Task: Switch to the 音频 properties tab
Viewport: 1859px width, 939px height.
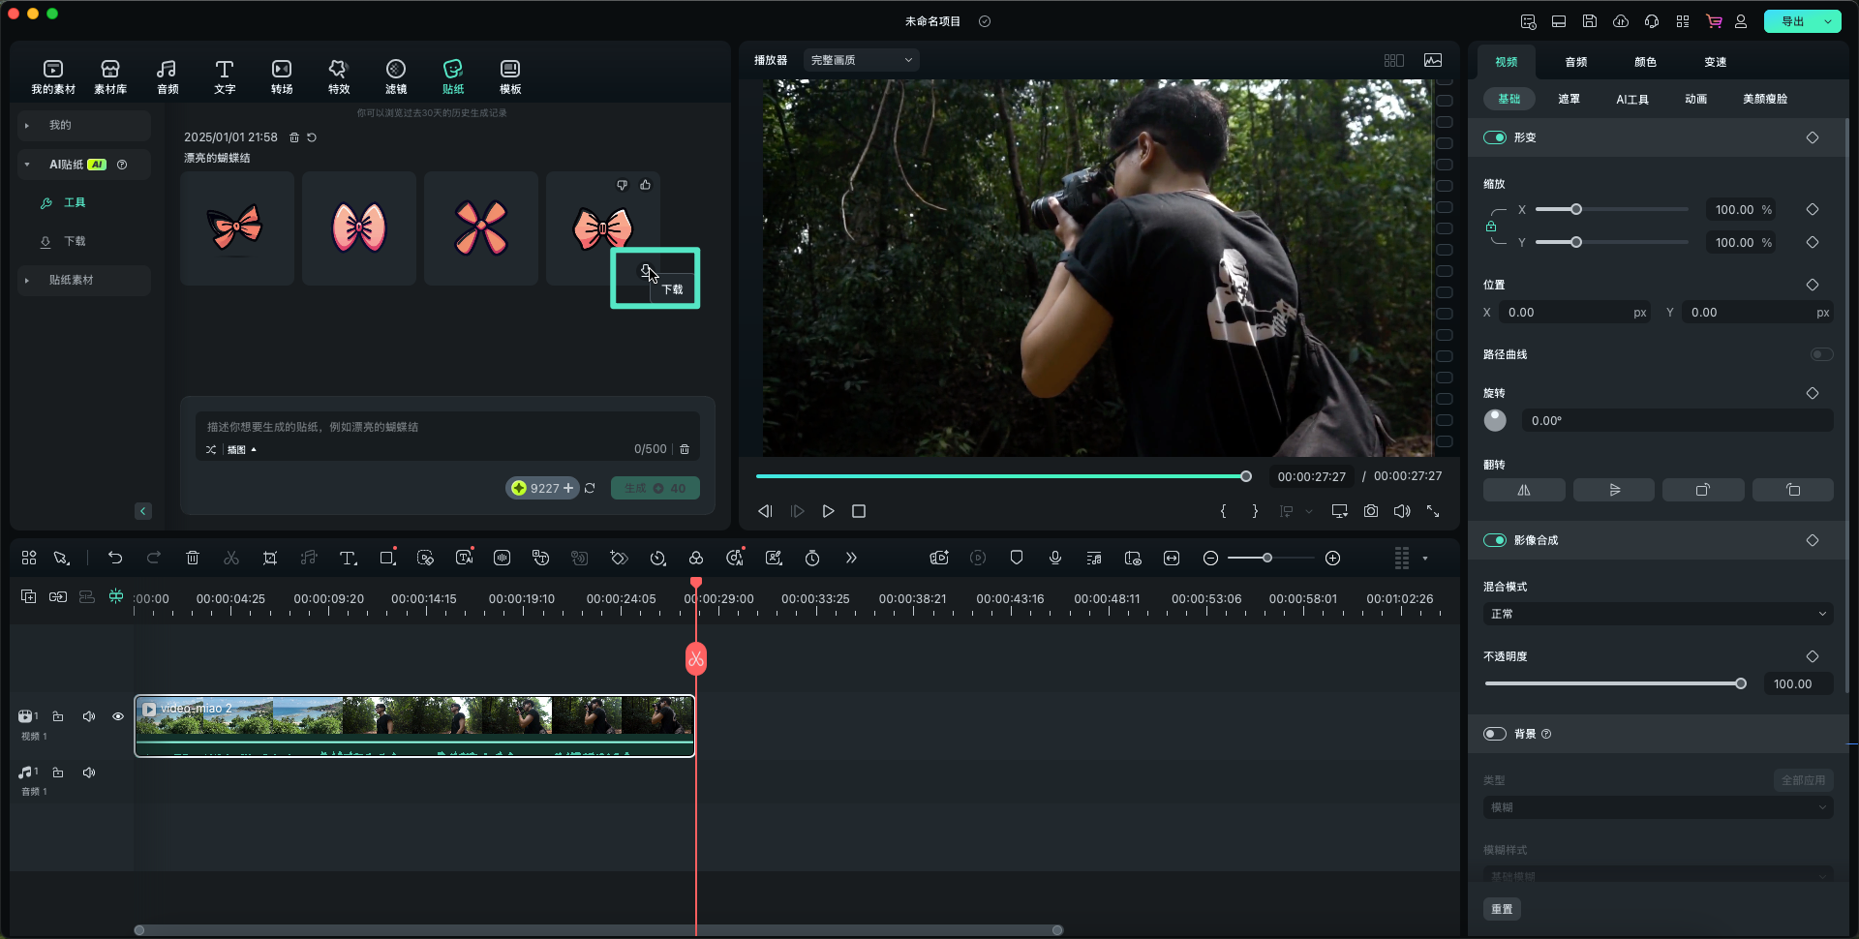Action: (x=1576, y=62)
